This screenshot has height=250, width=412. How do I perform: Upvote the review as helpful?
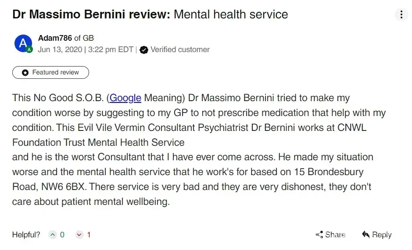(53, 235)
